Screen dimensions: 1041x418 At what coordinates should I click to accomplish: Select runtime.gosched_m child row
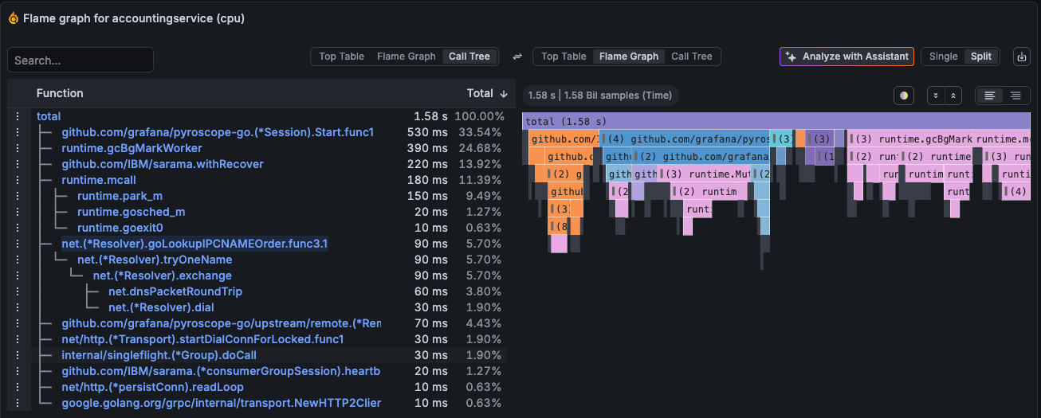131,212
